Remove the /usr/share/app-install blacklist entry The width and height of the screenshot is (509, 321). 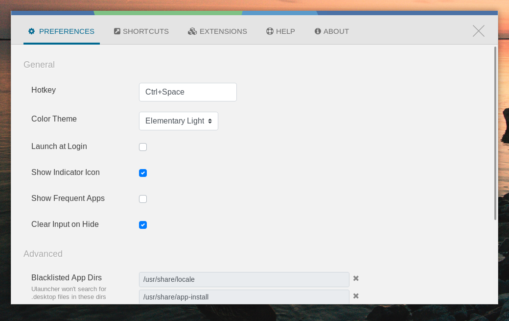tap(356, 296)
